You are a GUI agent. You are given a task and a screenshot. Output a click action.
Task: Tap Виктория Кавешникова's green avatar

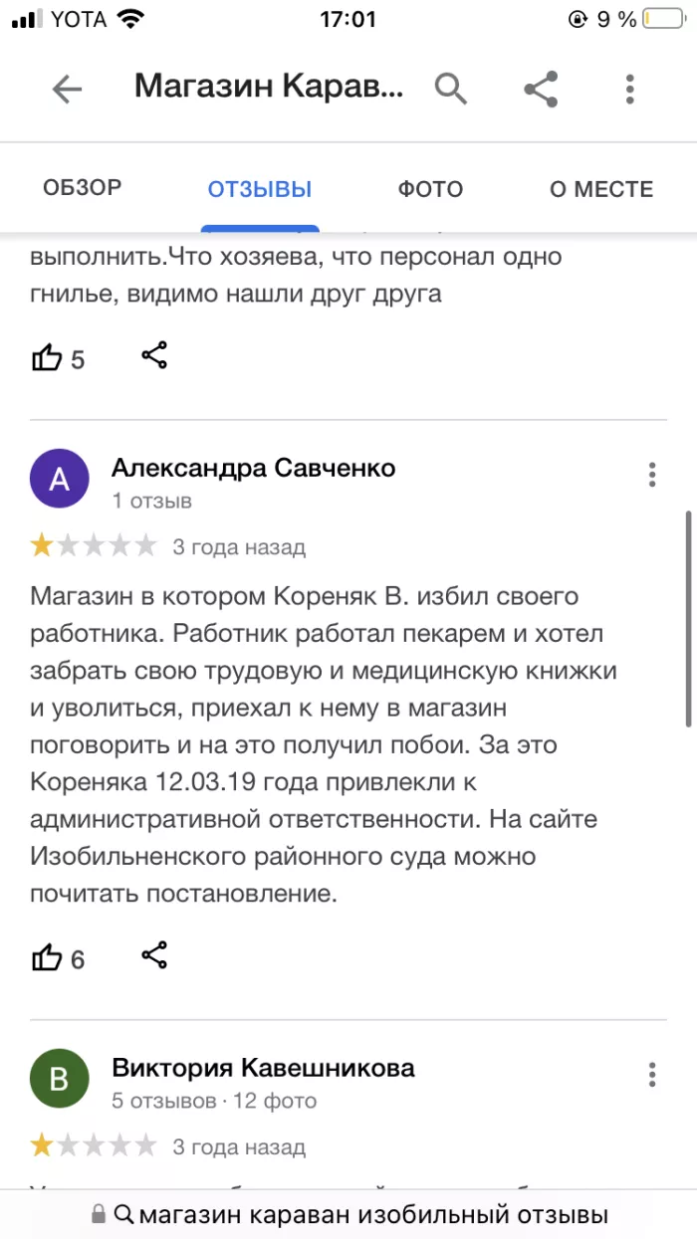tap(59, 1078)
